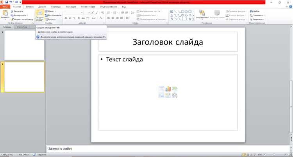Increase font size with A-up icon
Screen dimensions: 293x157
click(93, 13)
